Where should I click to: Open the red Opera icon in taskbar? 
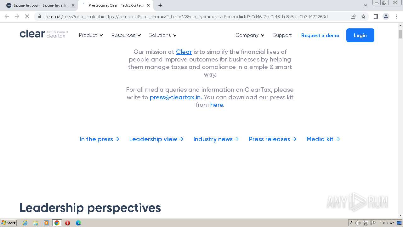point(67,223)
